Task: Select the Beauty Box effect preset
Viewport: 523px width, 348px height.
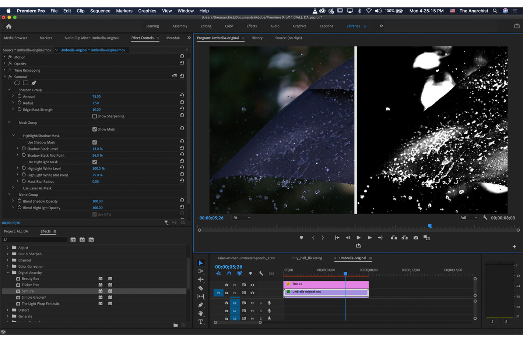Action: point(30,278)
